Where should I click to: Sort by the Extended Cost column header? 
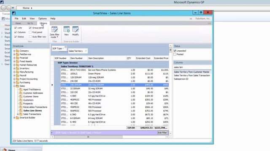coord(144,58)
